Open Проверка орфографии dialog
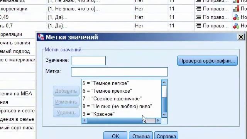247x139 pixels. coord(207,61)
